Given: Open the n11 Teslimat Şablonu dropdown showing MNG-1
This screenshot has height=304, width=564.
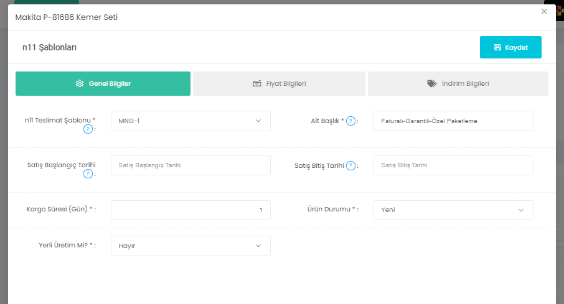Looking at the screenshot, I should tap(190, 121).
